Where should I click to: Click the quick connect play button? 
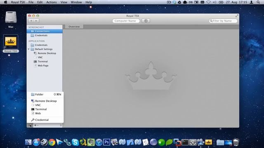(146, 21)
